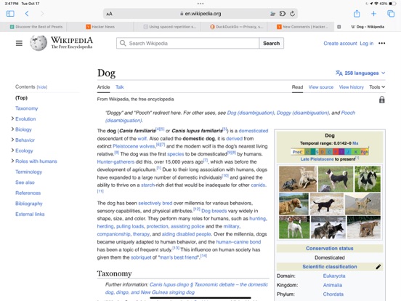Open the Dog breeds link
The height and width of the screenshot is (301, 401).
click(214, 211)
